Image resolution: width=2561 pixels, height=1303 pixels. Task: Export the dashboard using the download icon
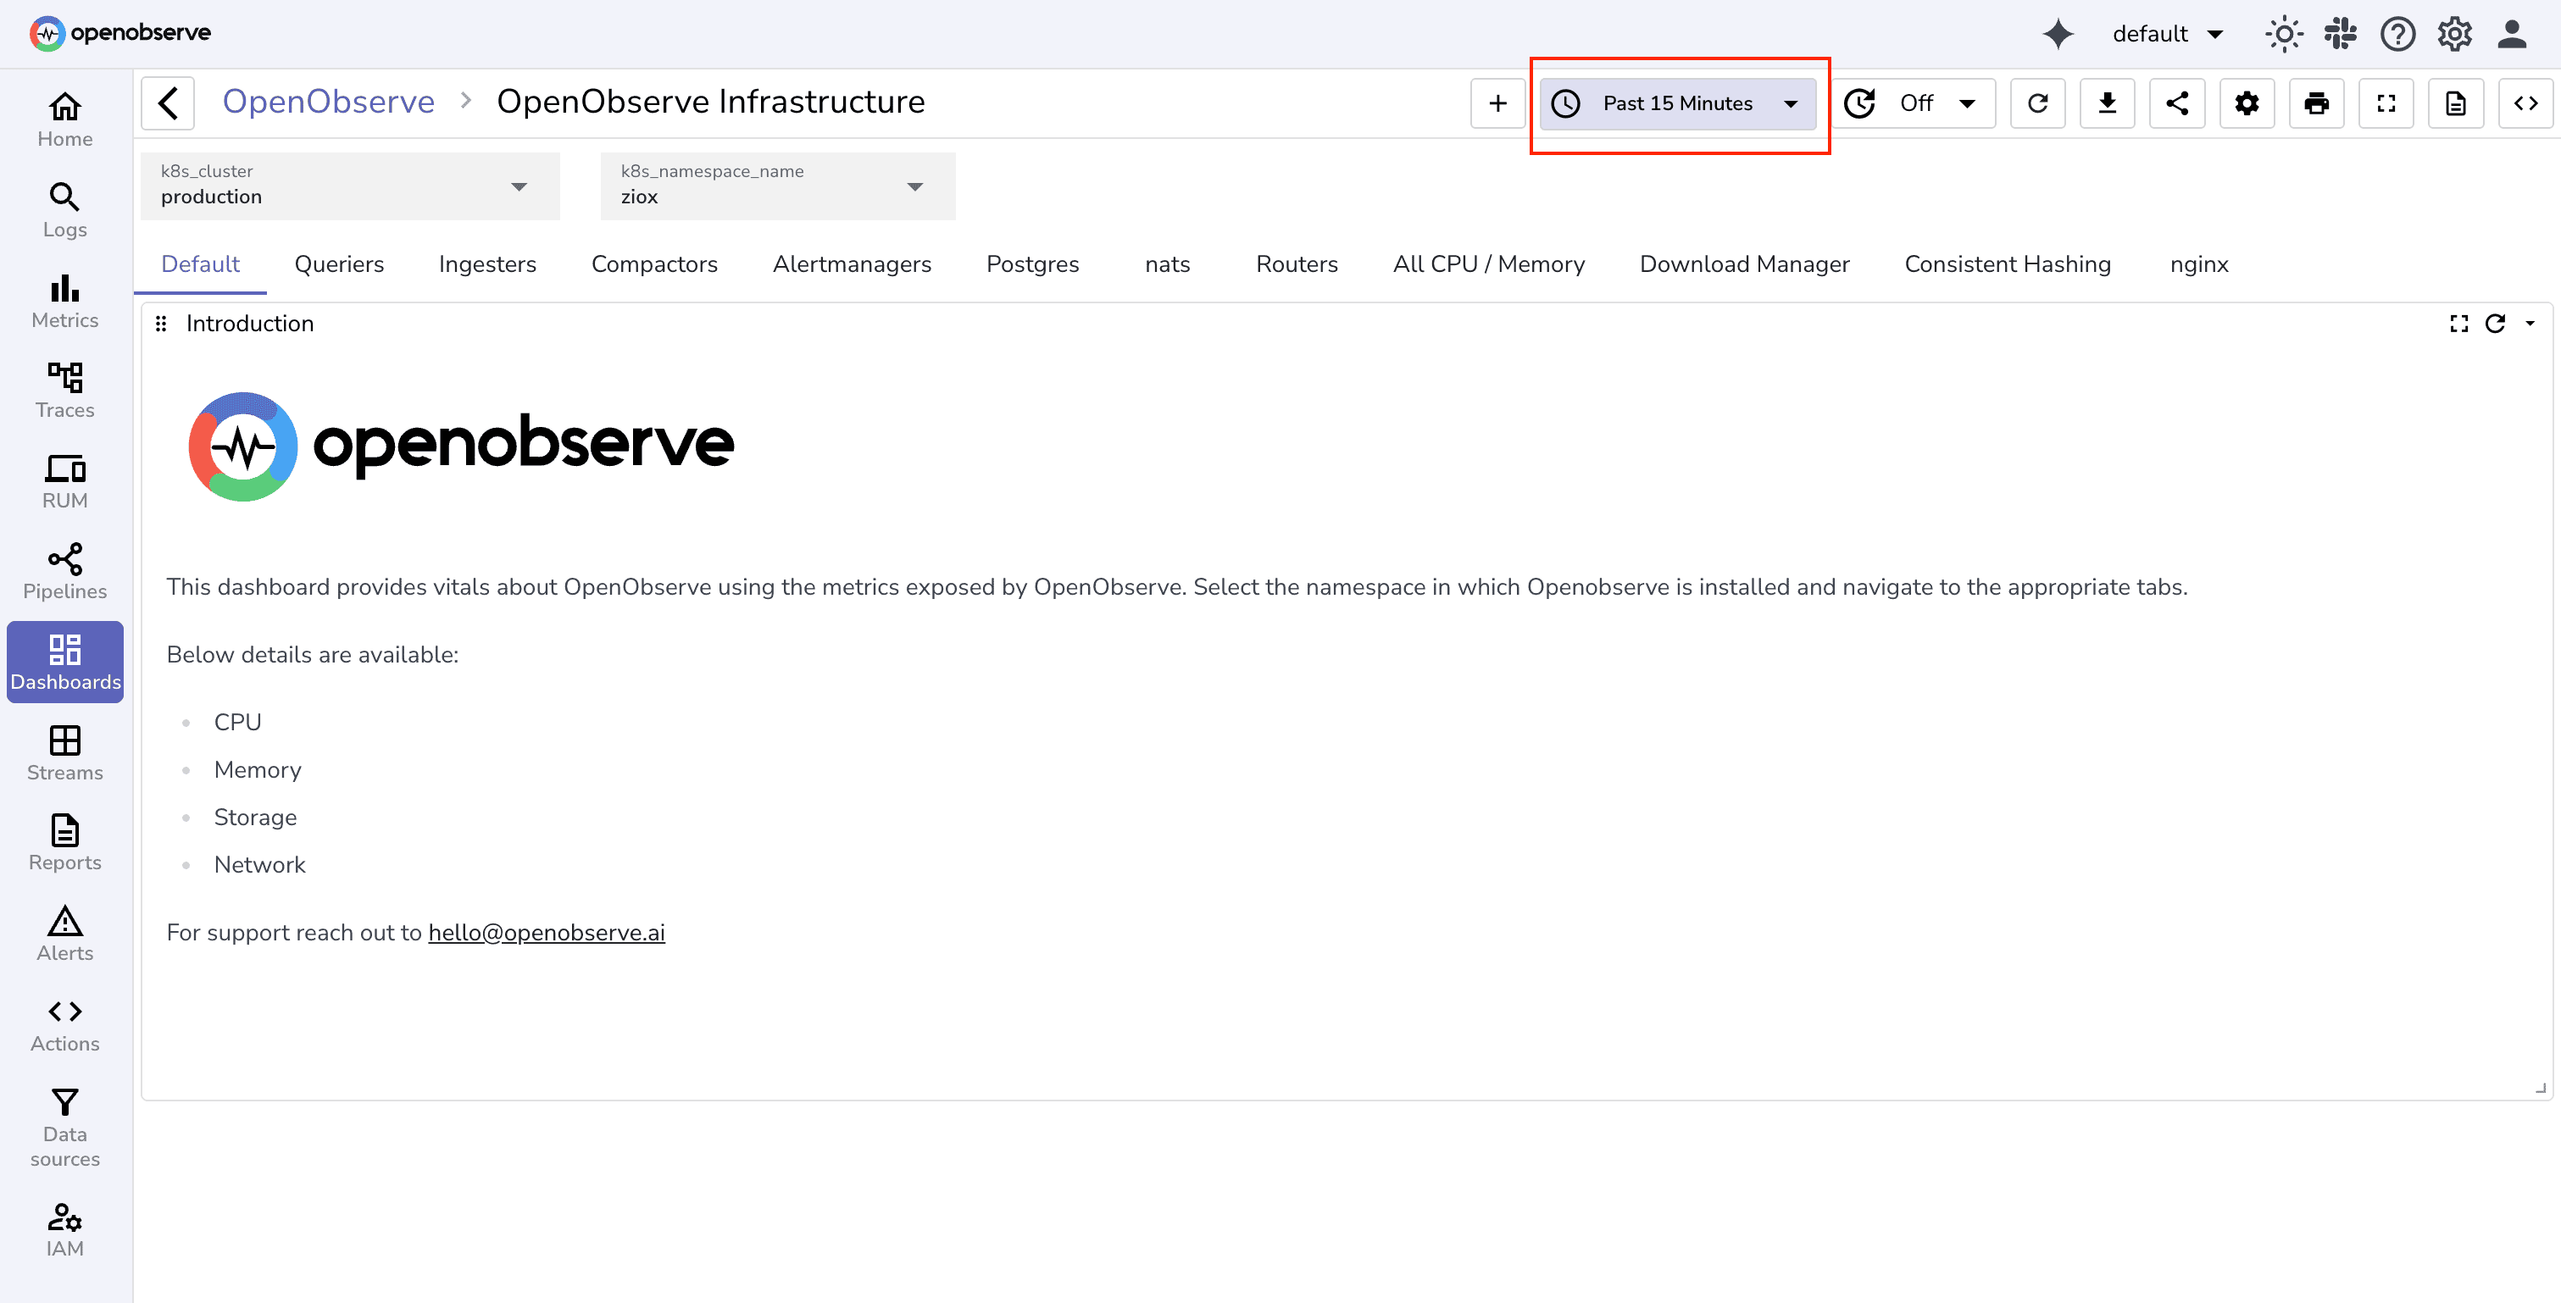point(2108,103)
